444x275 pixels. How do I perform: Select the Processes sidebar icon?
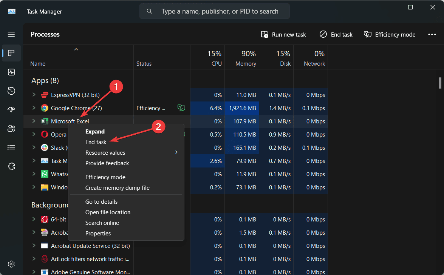pos(11,53)
